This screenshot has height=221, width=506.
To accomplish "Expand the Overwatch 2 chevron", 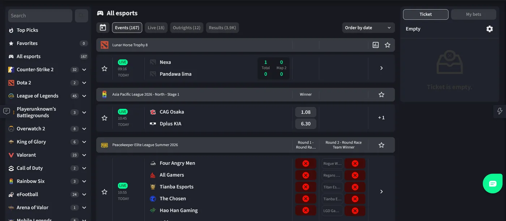I will pos(84,129).
